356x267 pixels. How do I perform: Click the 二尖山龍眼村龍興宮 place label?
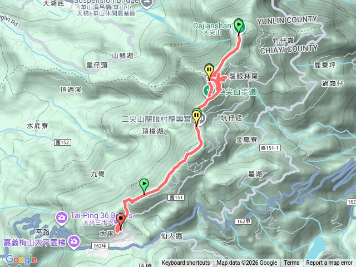tap(156, 119)
